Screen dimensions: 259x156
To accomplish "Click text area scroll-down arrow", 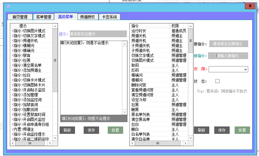I will [x=124, y=112].
